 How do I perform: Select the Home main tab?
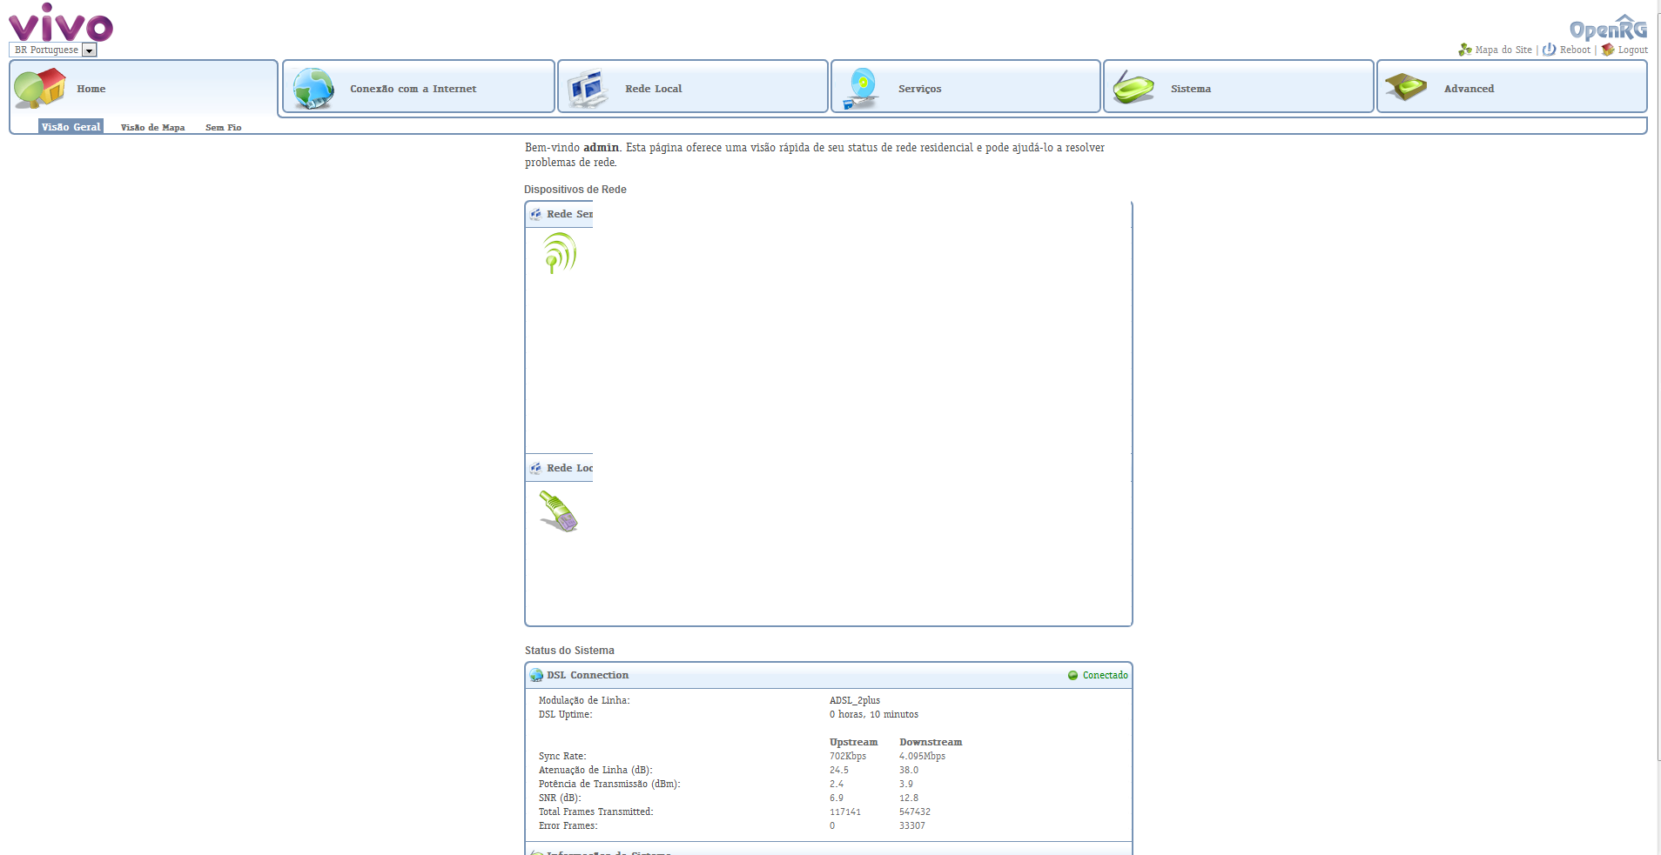point(144,88)
